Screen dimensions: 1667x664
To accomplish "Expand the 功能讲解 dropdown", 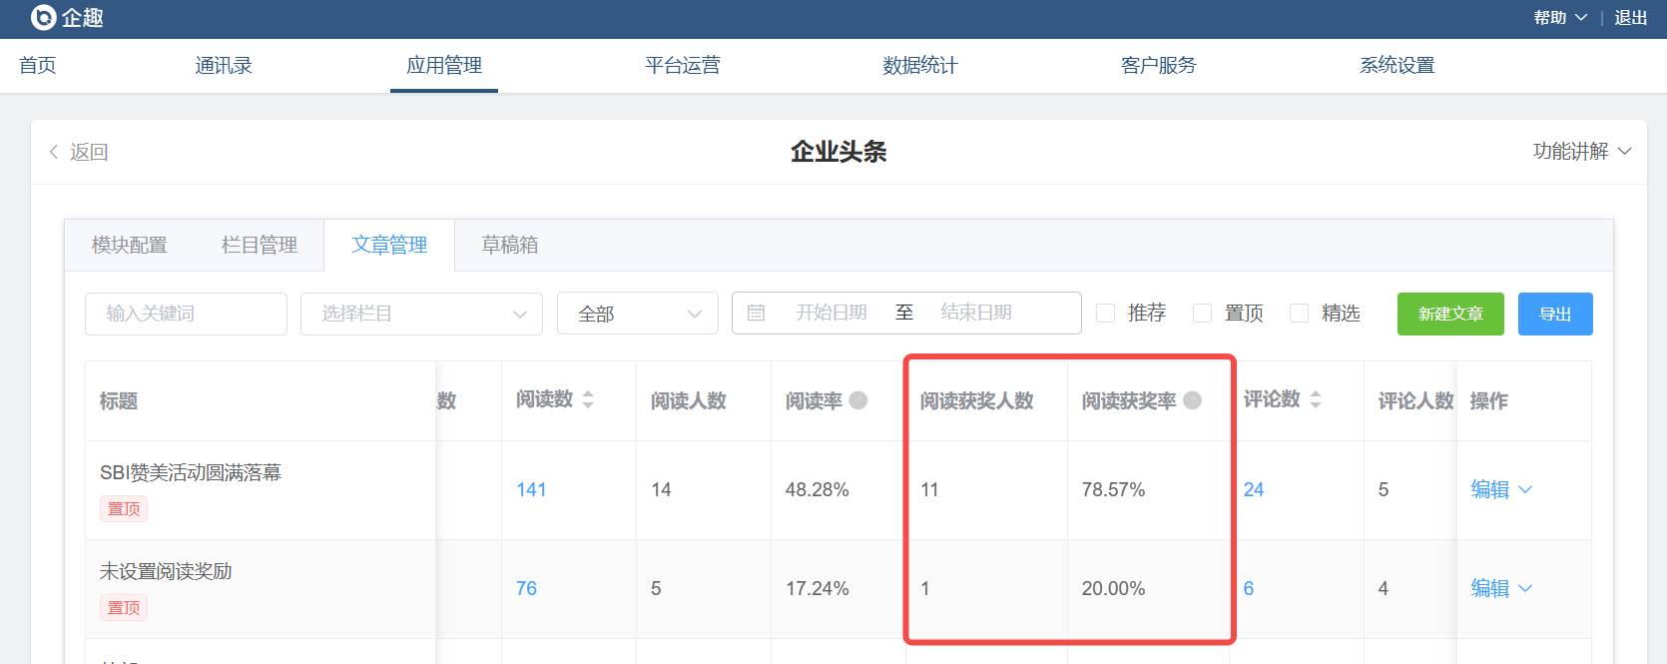I will 1582,151.
